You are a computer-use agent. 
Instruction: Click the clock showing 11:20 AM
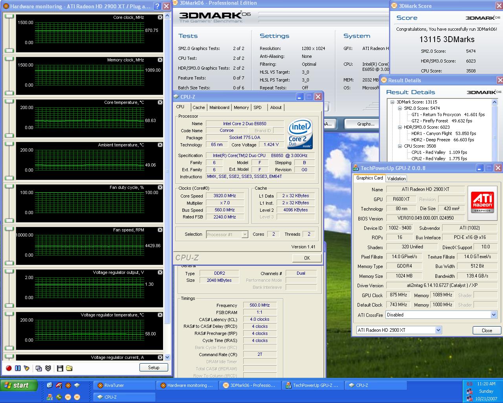click(486, 384)
